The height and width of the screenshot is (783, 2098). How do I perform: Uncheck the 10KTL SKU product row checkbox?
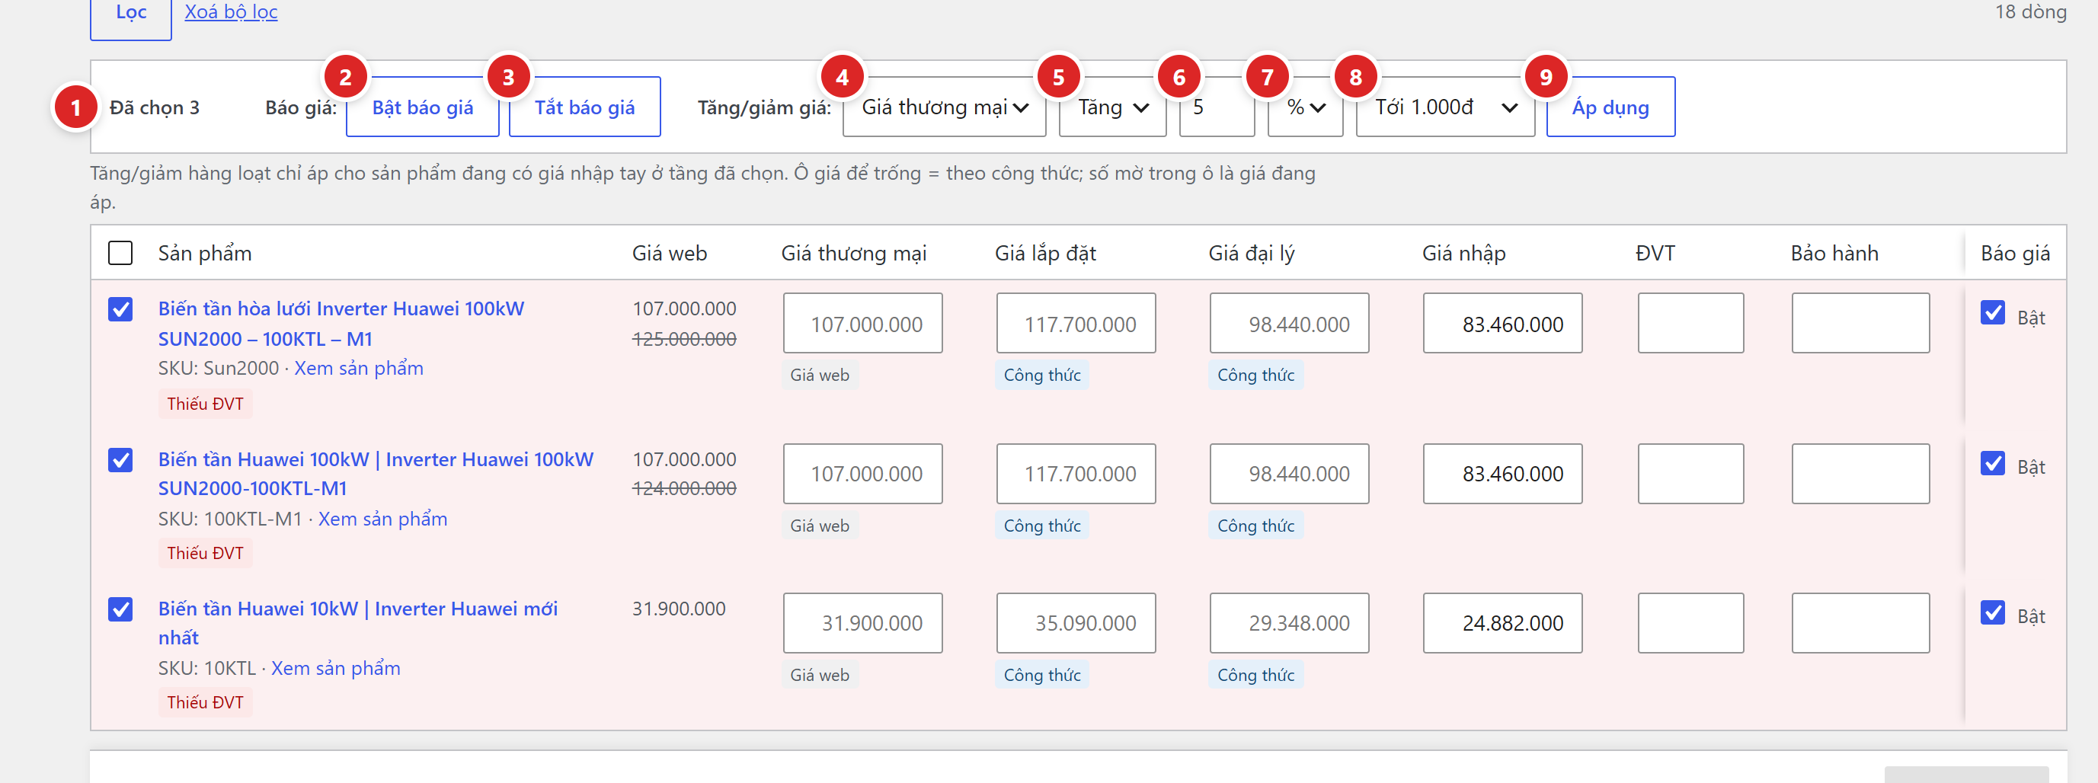[120, 609]
